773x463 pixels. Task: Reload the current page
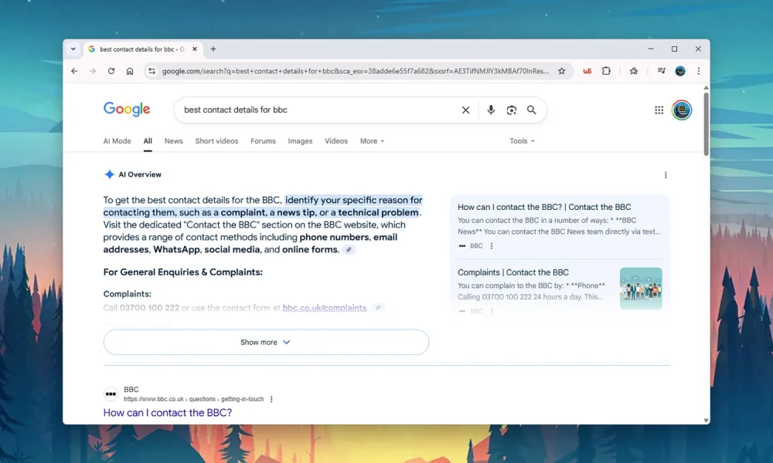pyautogui.click(x=111, y=71)
